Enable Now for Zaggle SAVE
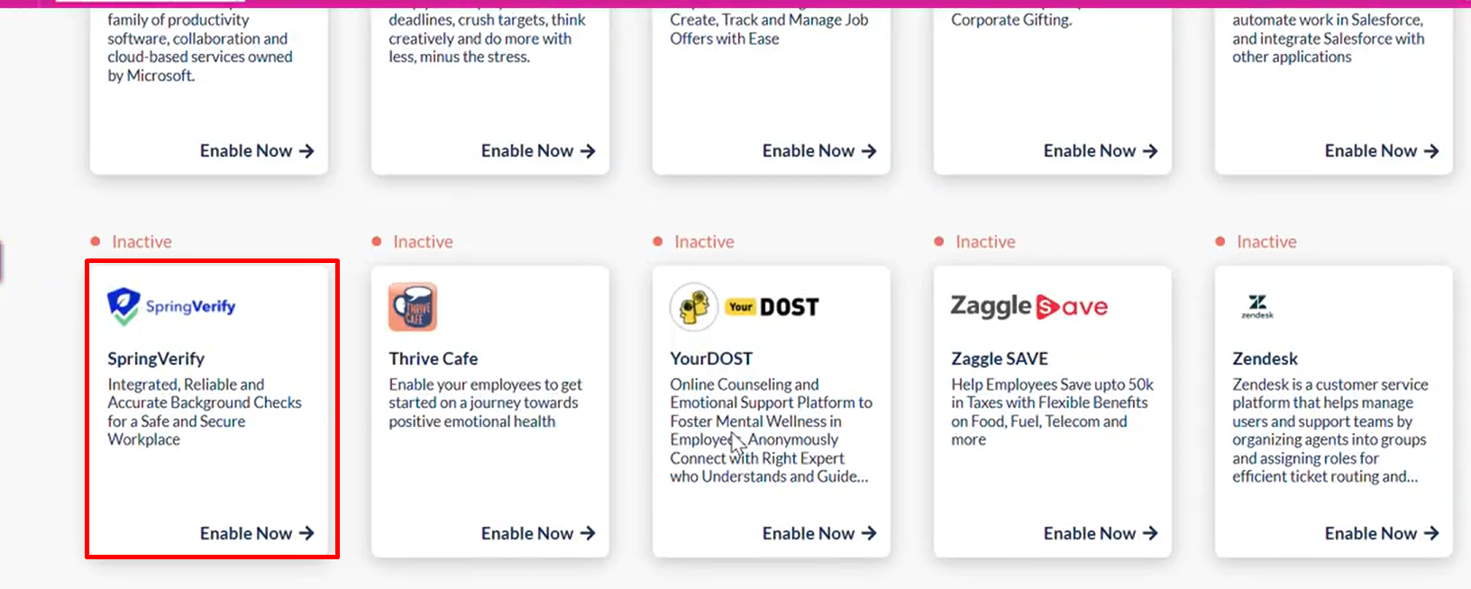Screen dimensions: 1471x589 pos(1100,533)
